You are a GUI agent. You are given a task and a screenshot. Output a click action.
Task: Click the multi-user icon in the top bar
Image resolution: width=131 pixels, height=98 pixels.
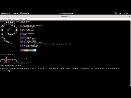[x=120, y=13]
